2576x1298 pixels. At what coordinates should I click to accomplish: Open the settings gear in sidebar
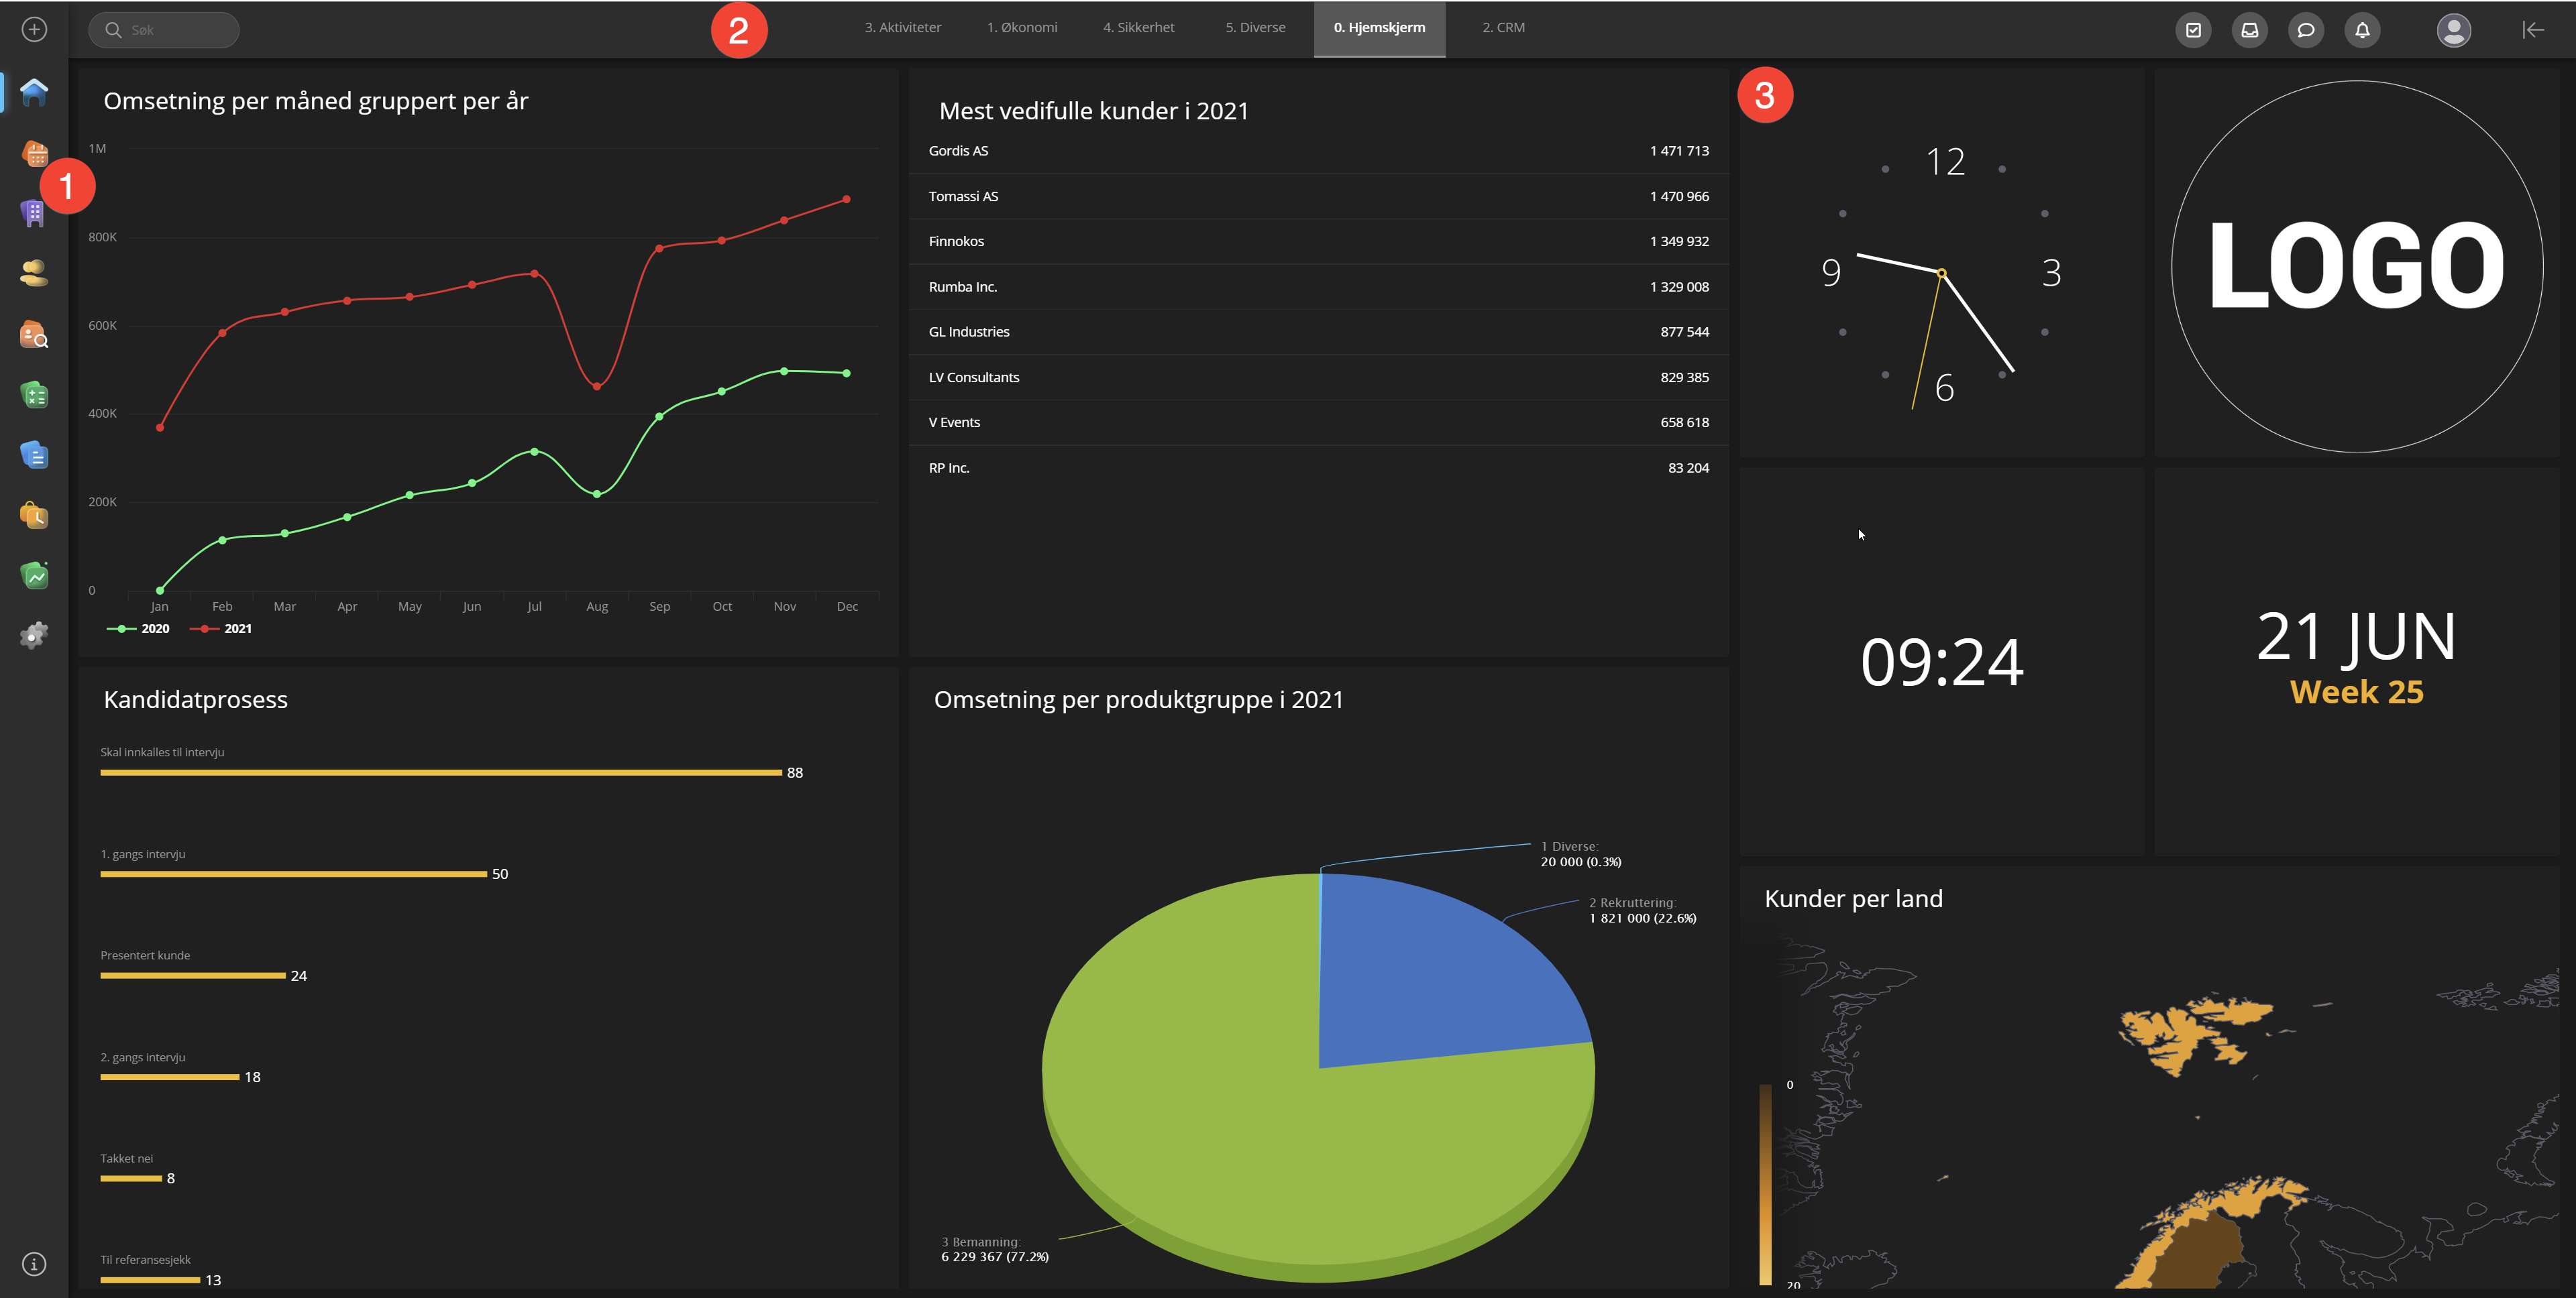(x=34, y=636)
